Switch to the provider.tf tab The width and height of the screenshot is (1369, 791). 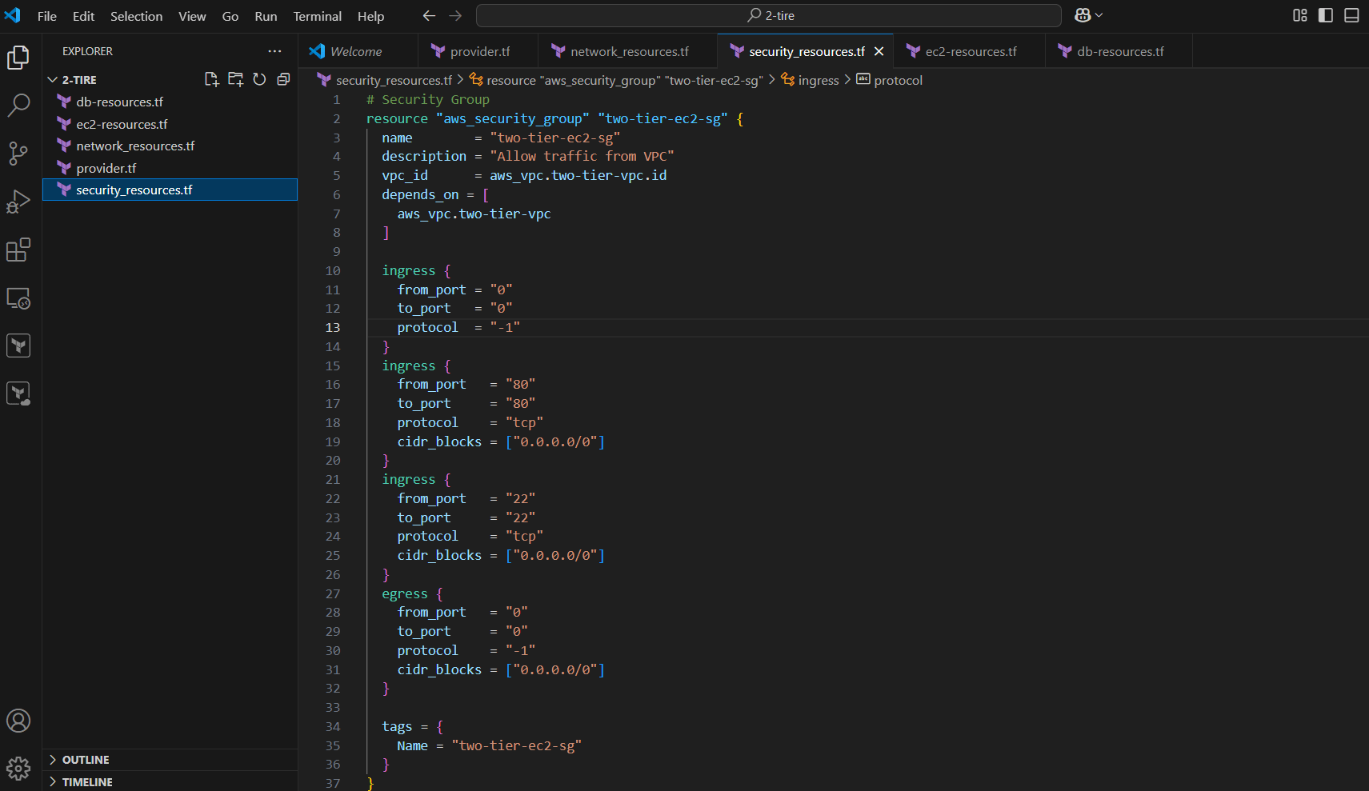478,51
